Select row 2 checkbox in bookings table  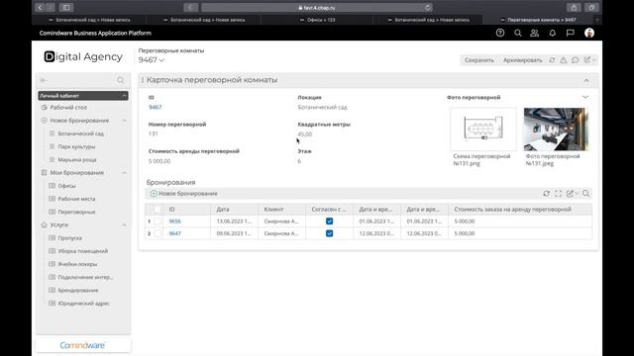(158, 233)
